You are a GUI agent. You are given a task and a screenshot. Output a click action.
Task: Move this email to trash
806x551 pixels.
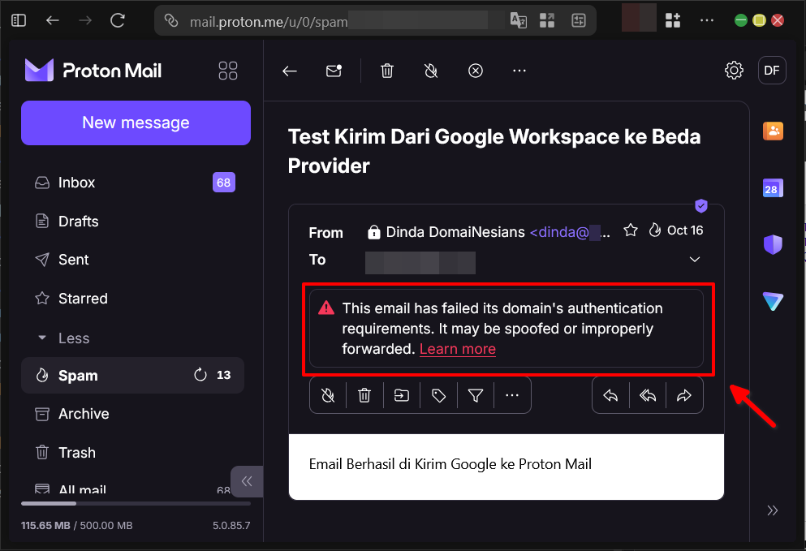pyautogui.click(x=364, y=395)
